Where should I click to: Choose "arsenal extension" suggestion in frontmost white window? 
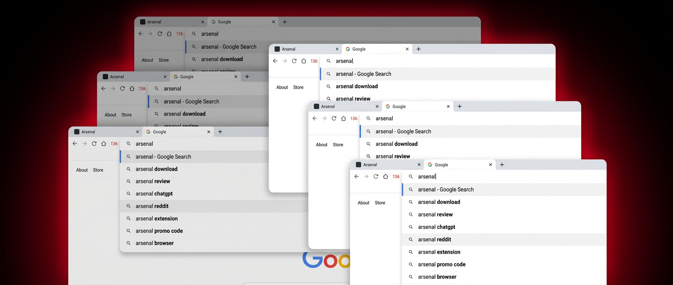(504, 252)
